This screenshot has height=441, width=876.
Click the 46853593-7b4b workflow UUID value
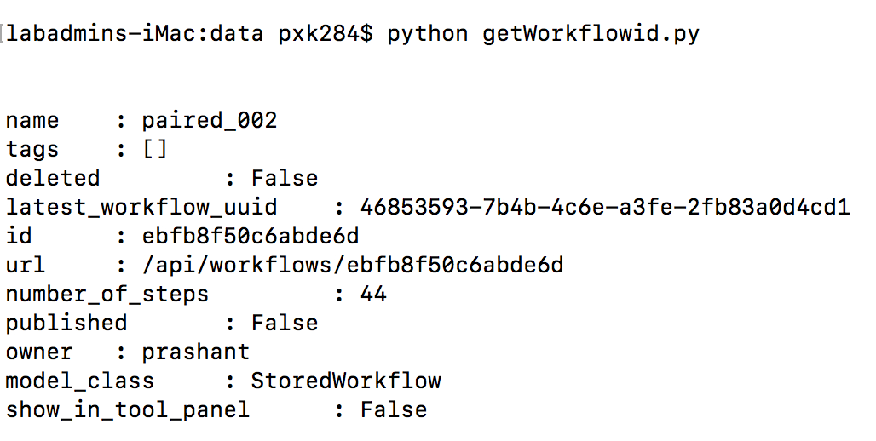tap(605, 208)
